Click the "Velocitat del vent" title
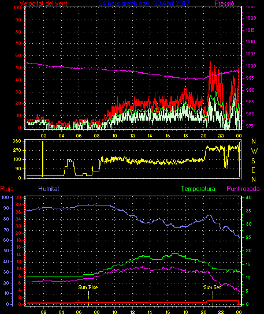Viewport: 264px width, 314px height. coord(43,3)
